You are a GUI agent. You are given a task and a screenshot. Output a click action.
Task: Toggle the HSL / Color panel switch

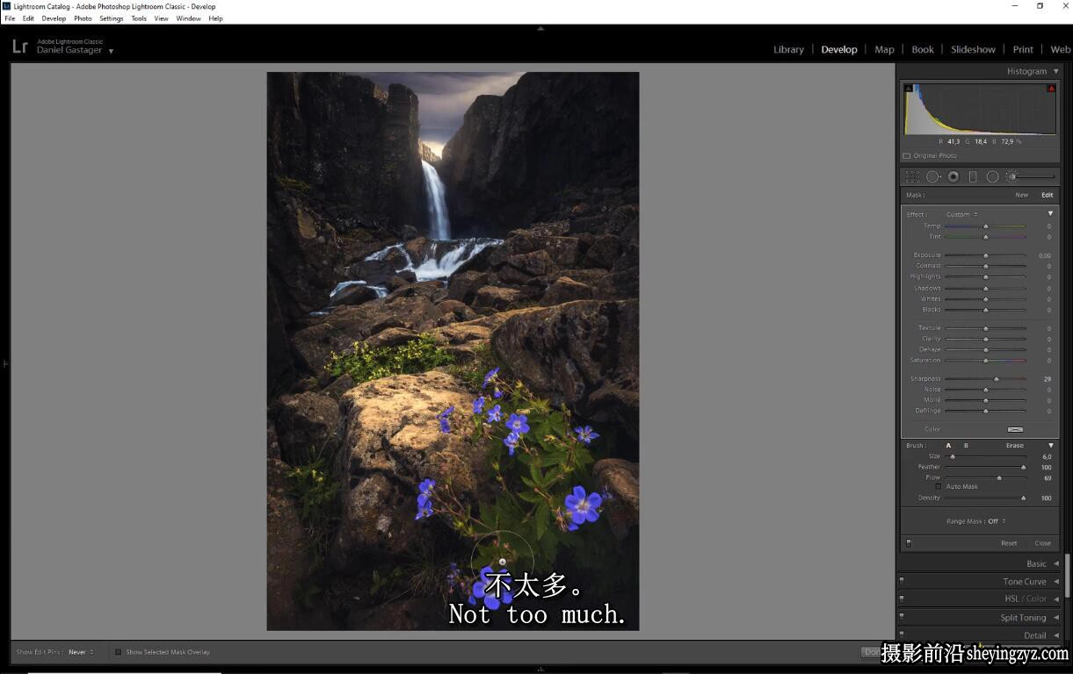[902, 599]
